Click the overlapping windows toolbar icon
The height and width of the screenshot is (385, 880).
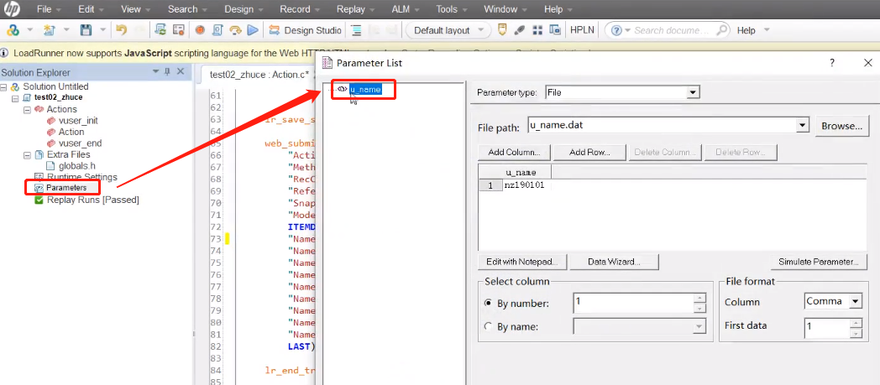tap(555, 30)
